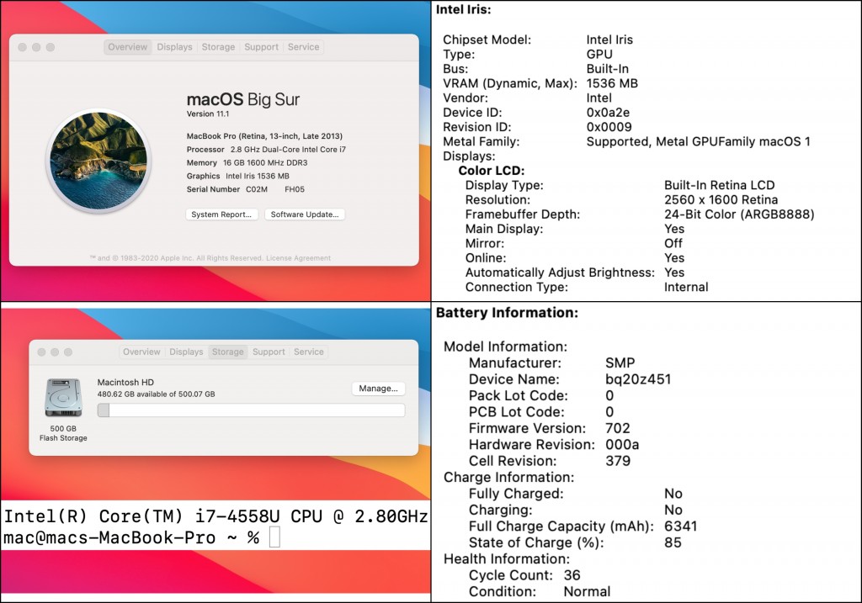This screenshot has width=862, height=603.
Task: Open the System Report... button
Action: coord(221,214)
